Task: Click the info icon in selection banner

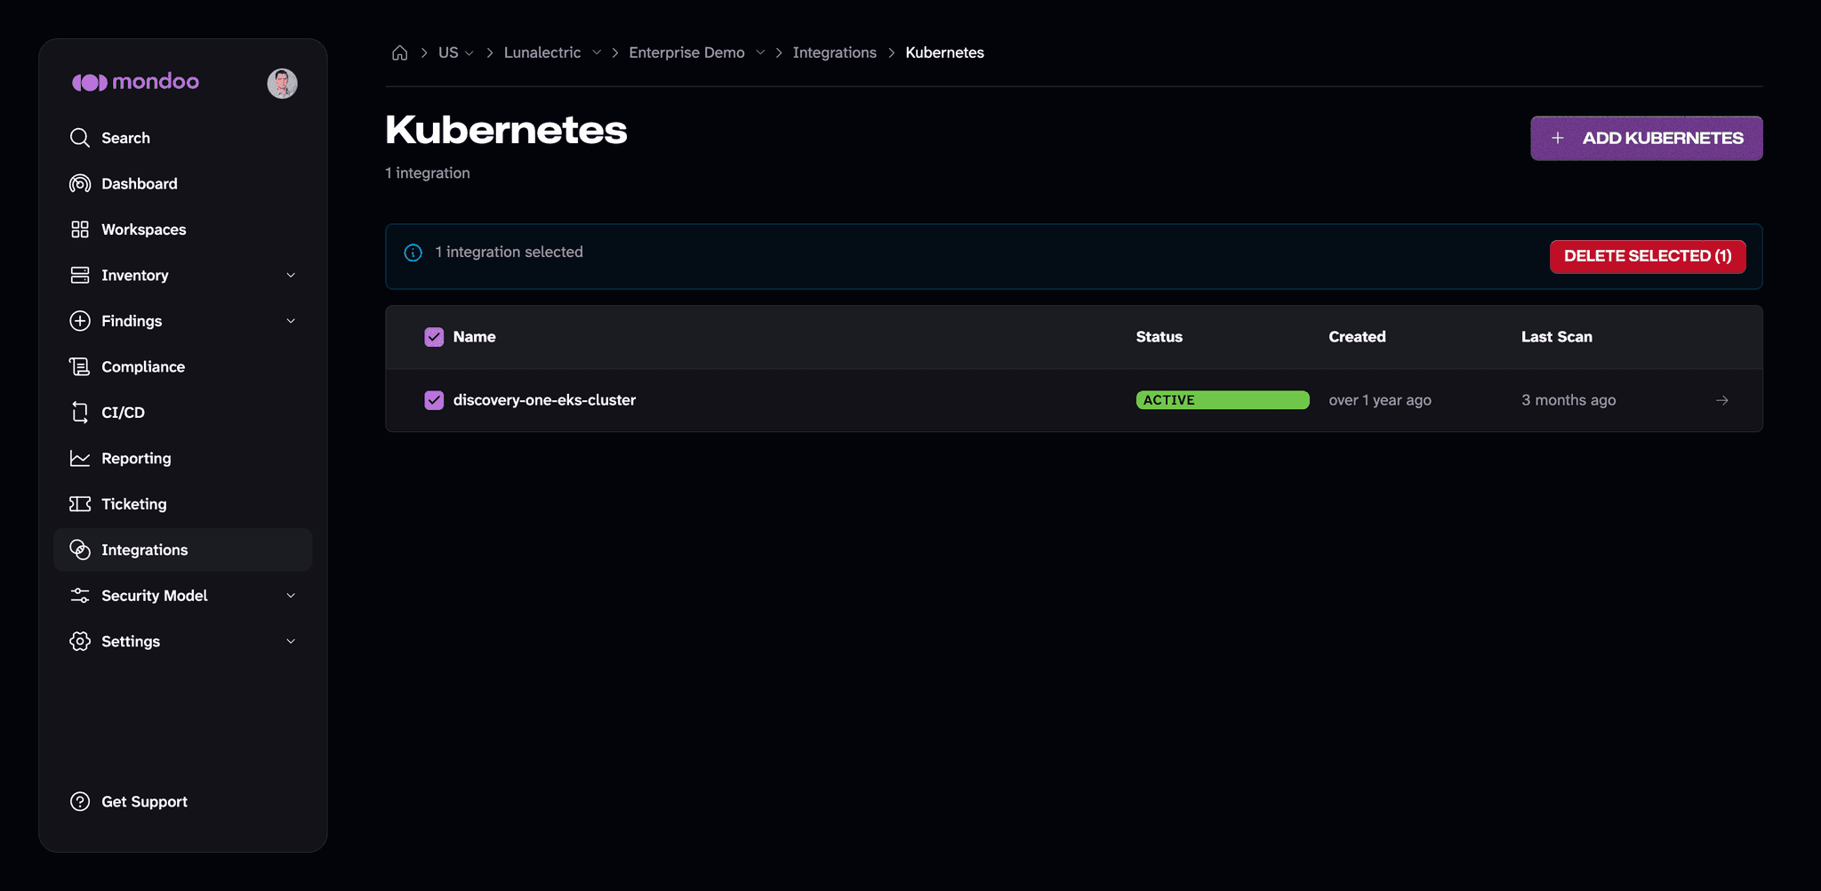Action: 413,253
